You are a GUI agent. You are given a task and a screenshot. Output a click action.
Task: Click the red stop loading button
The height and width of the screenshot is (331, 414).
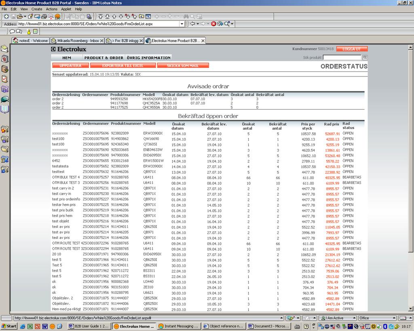point(213,24)
